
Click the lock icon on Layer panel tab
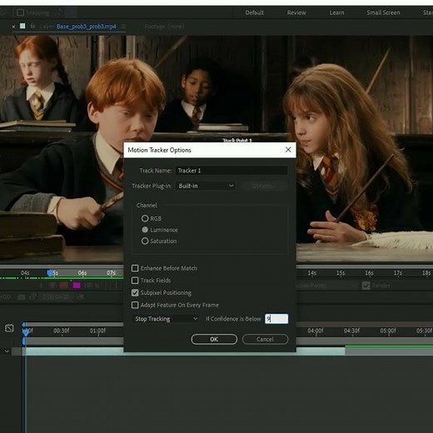[x=32, y=26]
